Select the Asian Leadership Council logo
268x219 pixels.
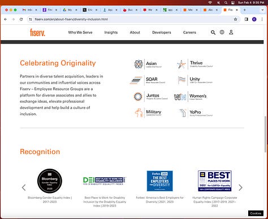(148, 64)
